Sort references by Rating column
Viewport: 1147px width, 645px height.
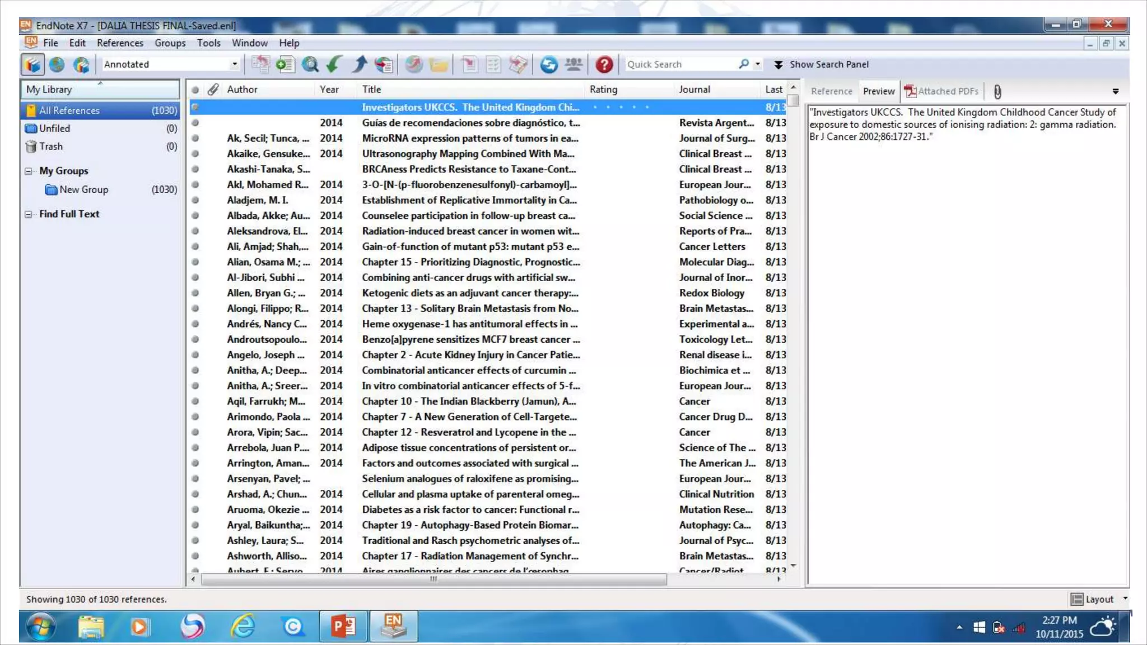pos(630,89)
